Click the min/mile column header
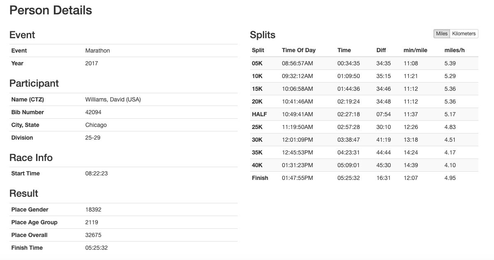The image size is (494, 260). (415, 50)
